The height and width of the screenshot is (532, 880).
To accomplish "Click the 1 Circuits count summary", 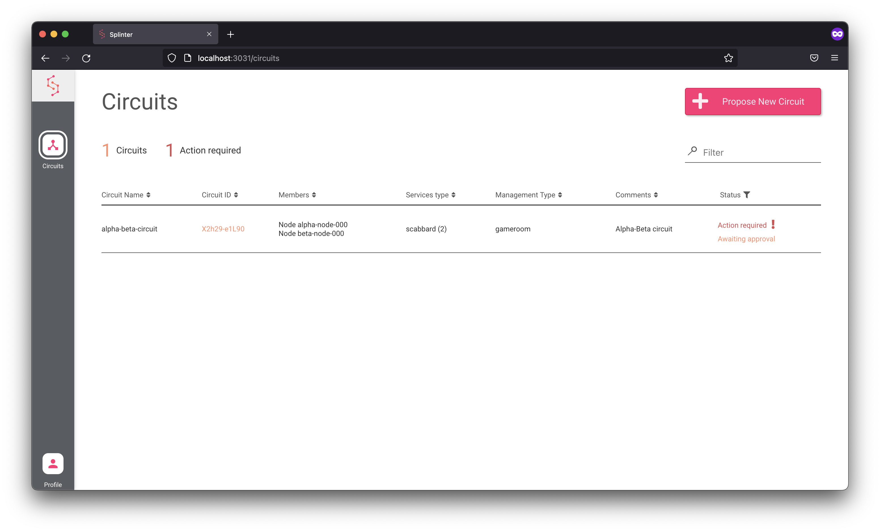I will (x=124, y=150).
